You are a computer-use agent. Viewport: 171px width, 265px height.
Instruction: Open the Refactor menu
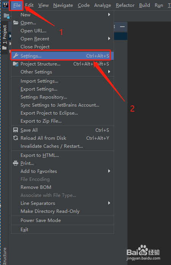tap(125, 5)
